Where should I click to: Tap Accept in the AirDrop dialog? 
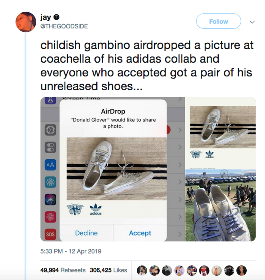(x=140, y=233)
